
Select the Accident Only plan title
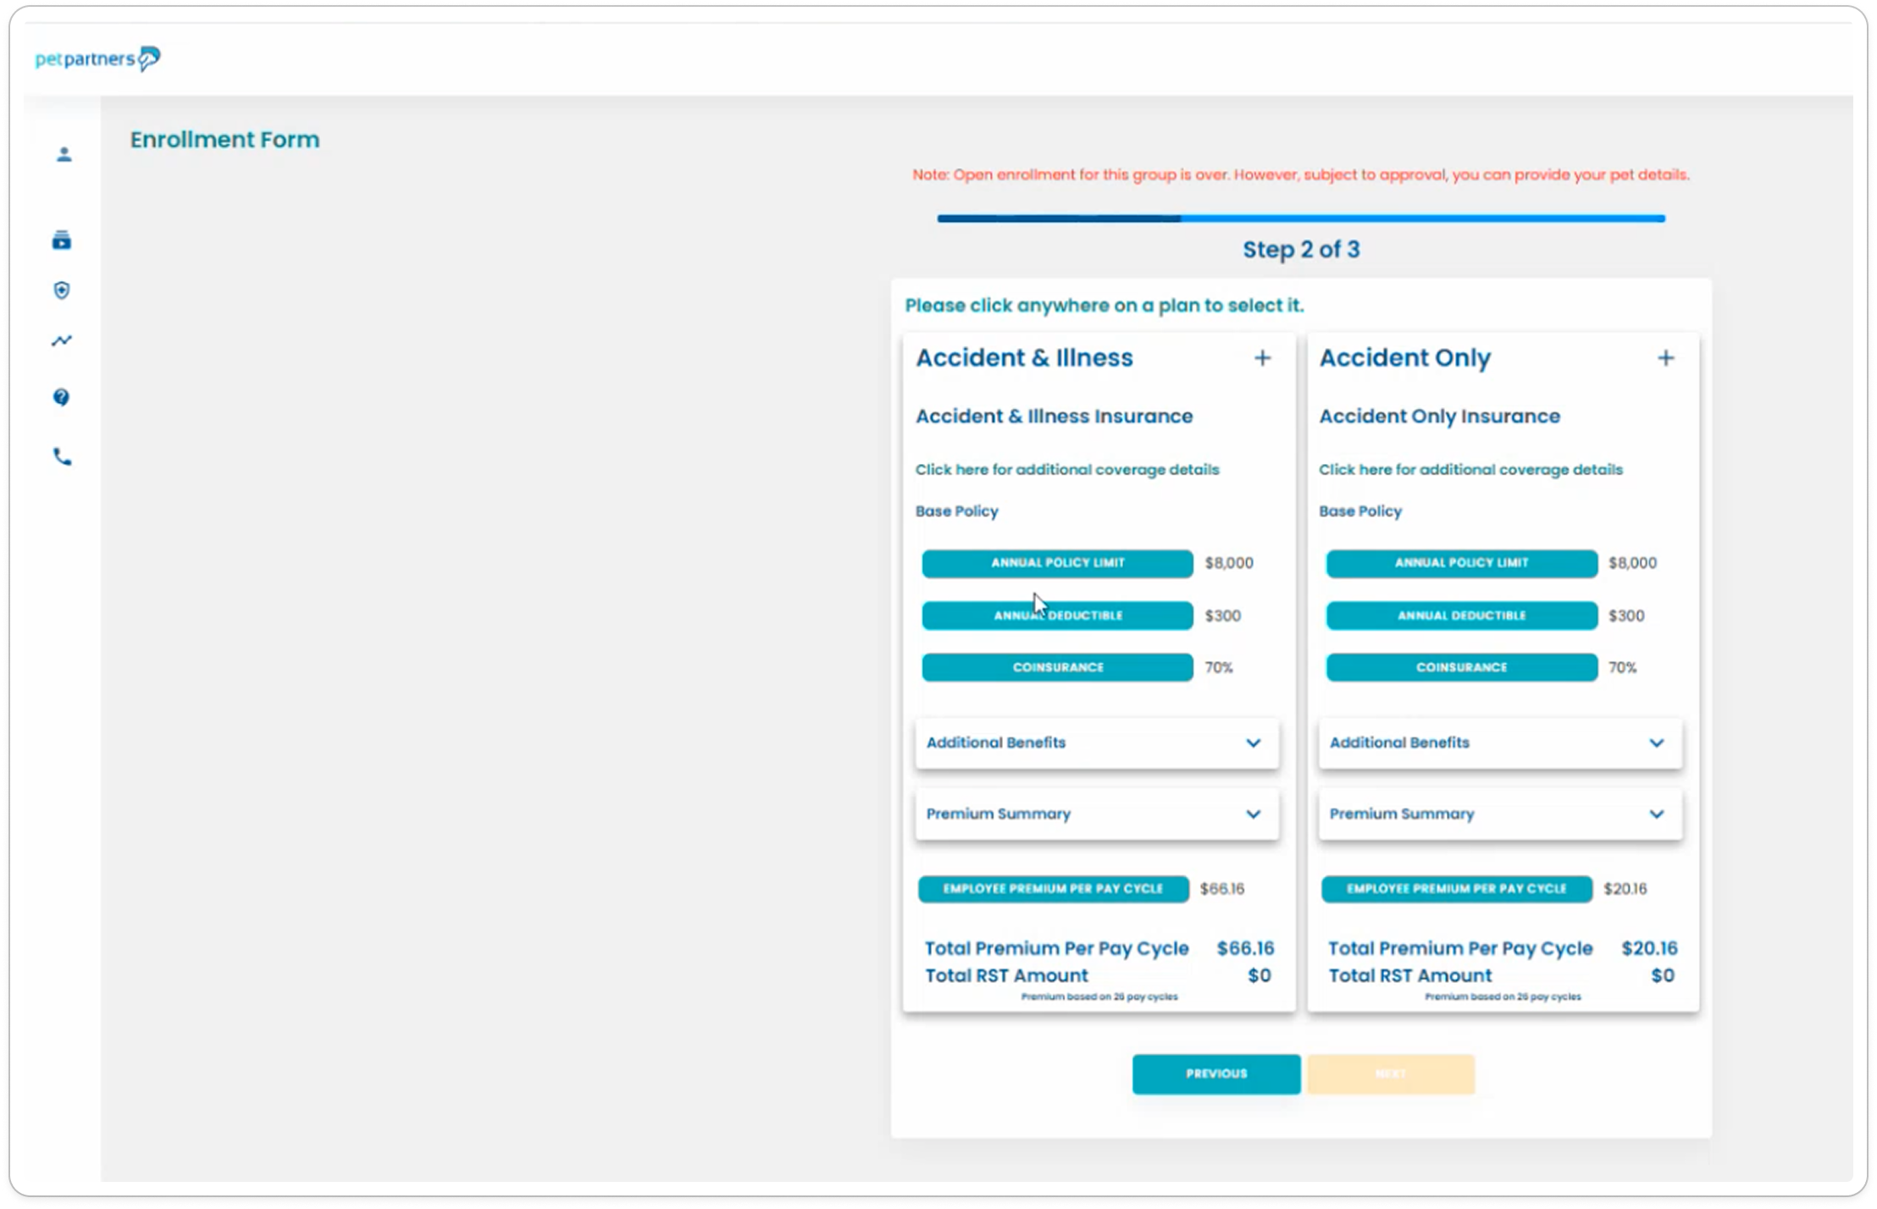tap(1404, 358)
